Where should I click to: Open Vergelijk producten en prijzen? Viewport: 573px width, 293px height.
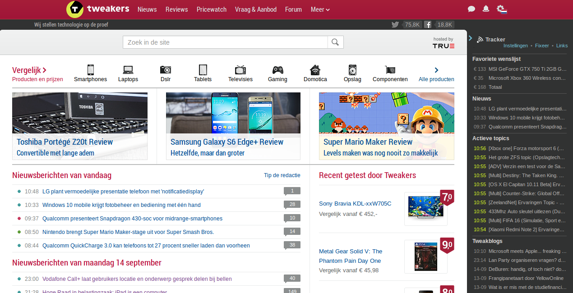pos(37,74)
